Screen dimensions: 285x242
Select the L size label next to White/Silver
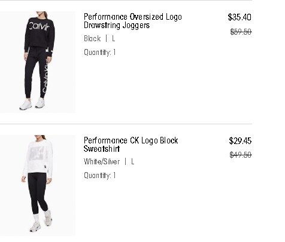pyautogui.click(x=132, y=161)
